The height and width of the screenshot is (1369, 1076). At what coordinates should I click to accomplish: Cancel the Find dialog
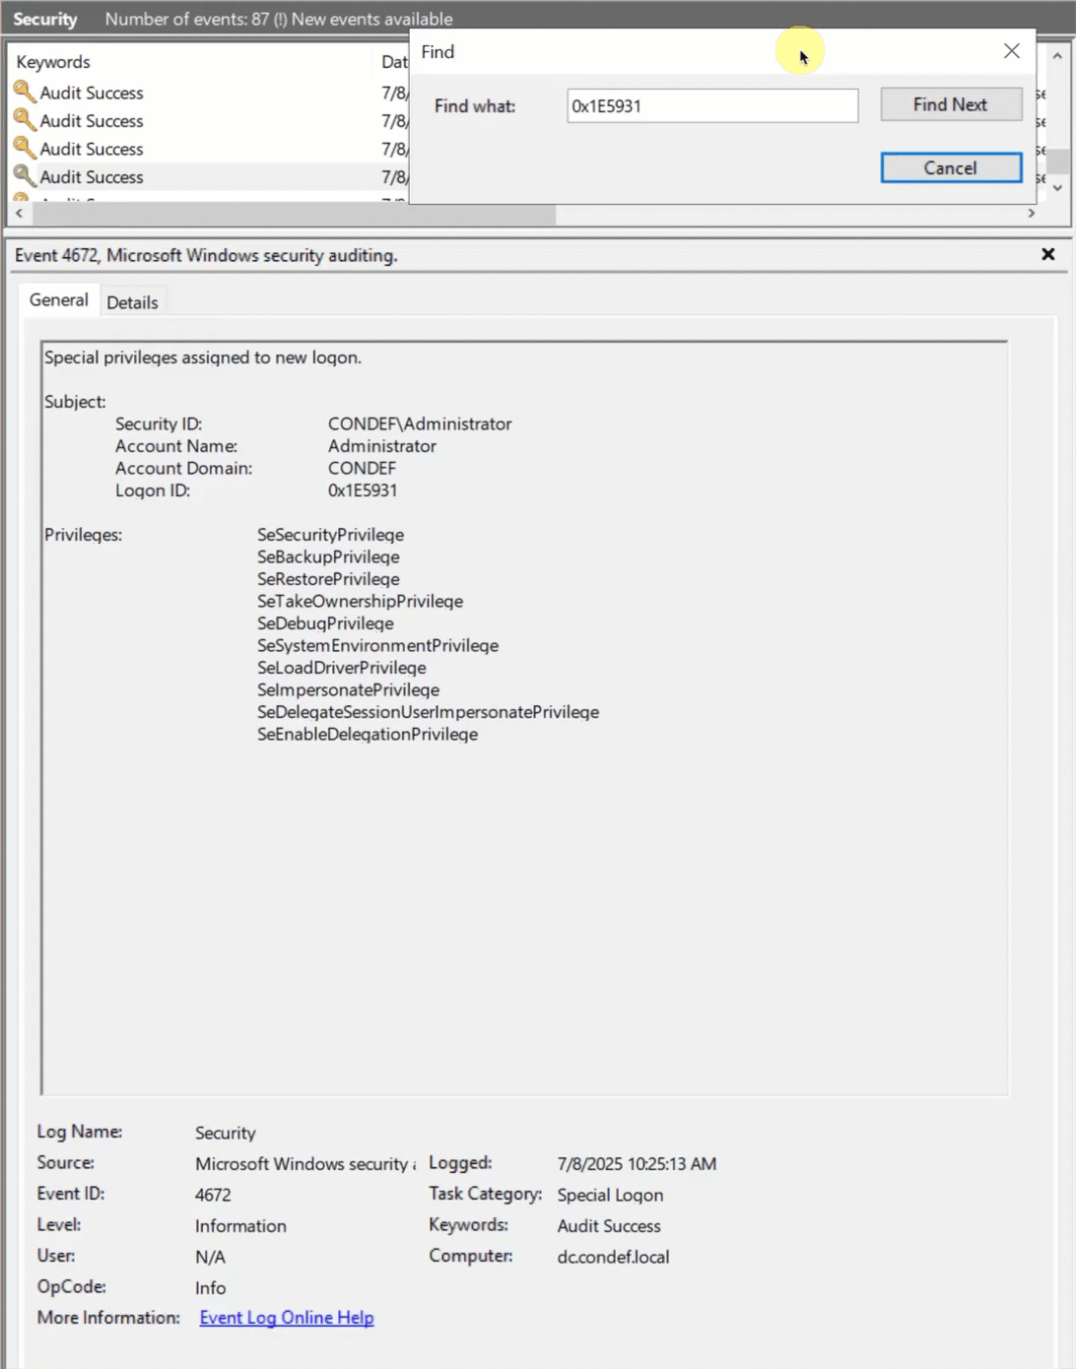(950, 168)
